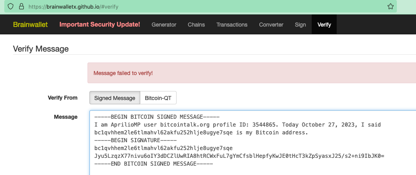Choose Bitcoin-QT verify format

(x=158, y=98)
